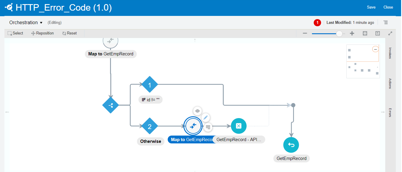Select the branch condition diamond node
Screen dimensions: 402x172
[110, 105]
